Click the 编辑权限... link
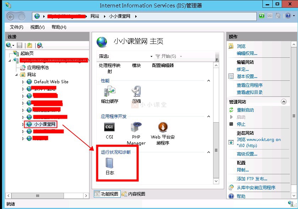The height and width of the screenshot is (209, 298). (x=247, y=53)
